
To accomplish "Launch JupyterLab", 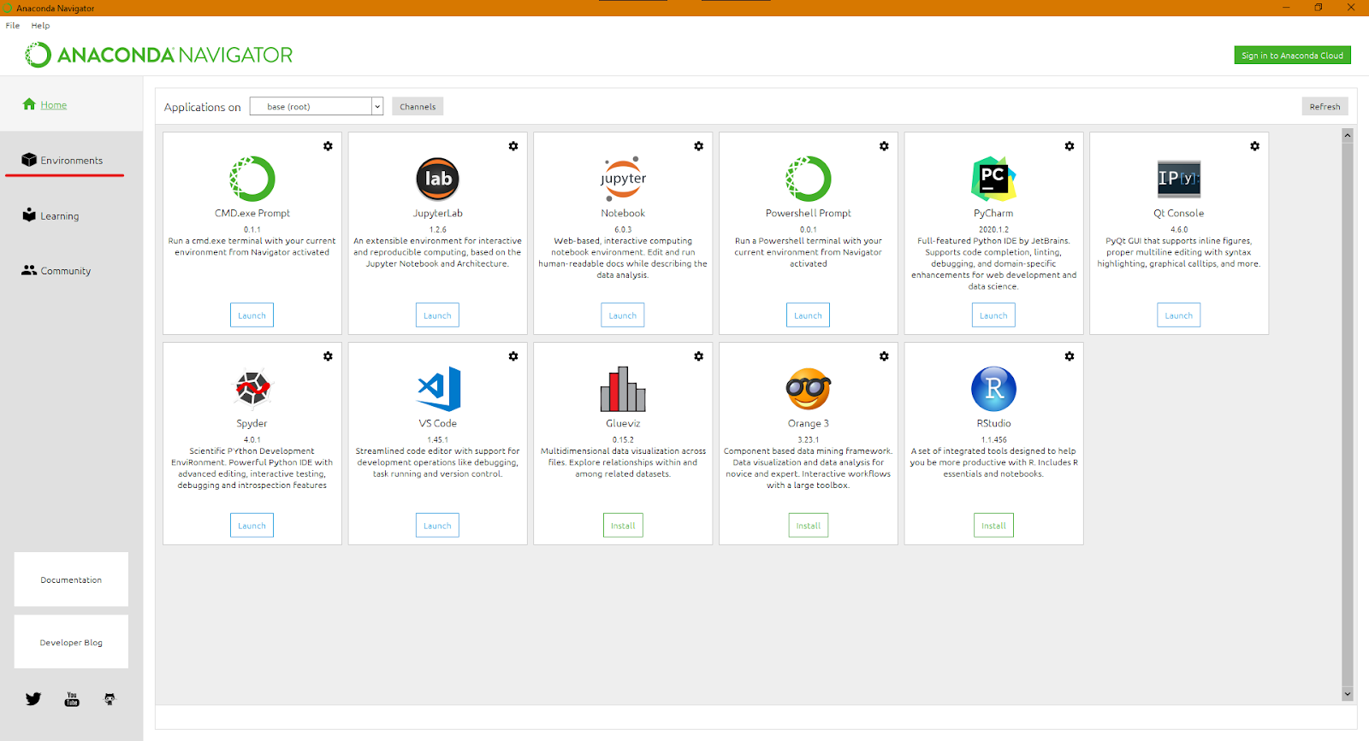I will 437,315.
